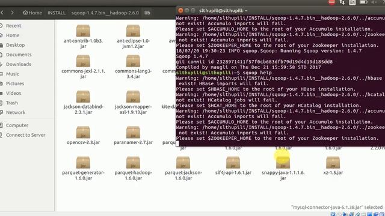Select ant-contrib-1.0b3.jar file icon
The image size is (385, 216).
pos(83,31)
